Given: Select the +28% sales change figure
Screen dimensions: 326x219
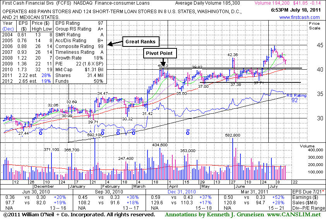Looking at the screenshot, I should (278, 203).
